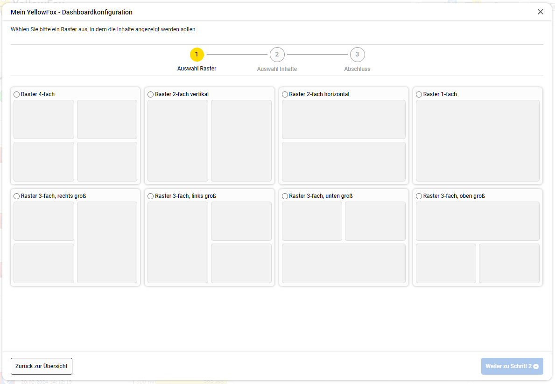Click the Raster 1-fach preview panel
This screenshot has height=384, width=555.
pos(477,140)
